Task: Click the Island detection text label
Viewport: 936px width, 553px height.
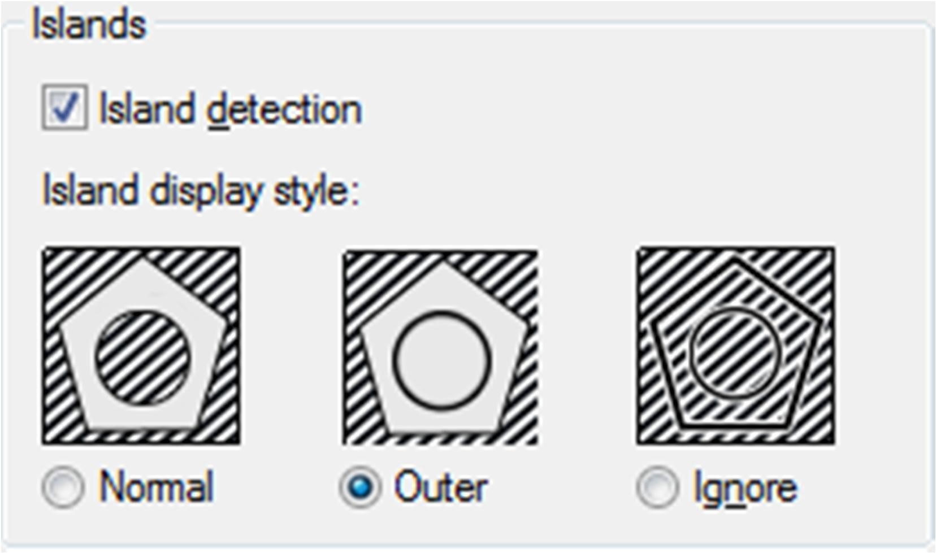Action: click(230, 109)
